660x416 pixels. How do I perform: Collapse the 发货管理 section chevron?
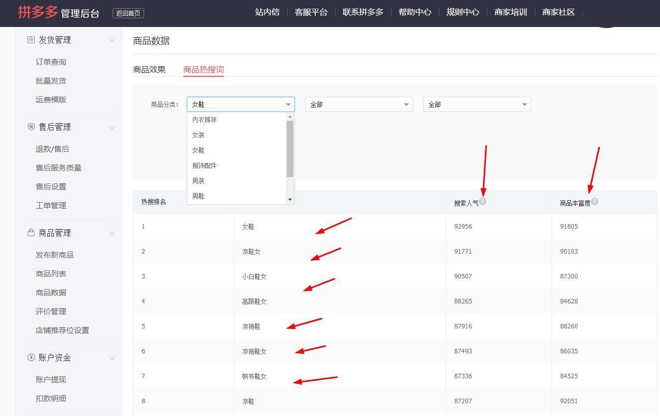point(112,40)
